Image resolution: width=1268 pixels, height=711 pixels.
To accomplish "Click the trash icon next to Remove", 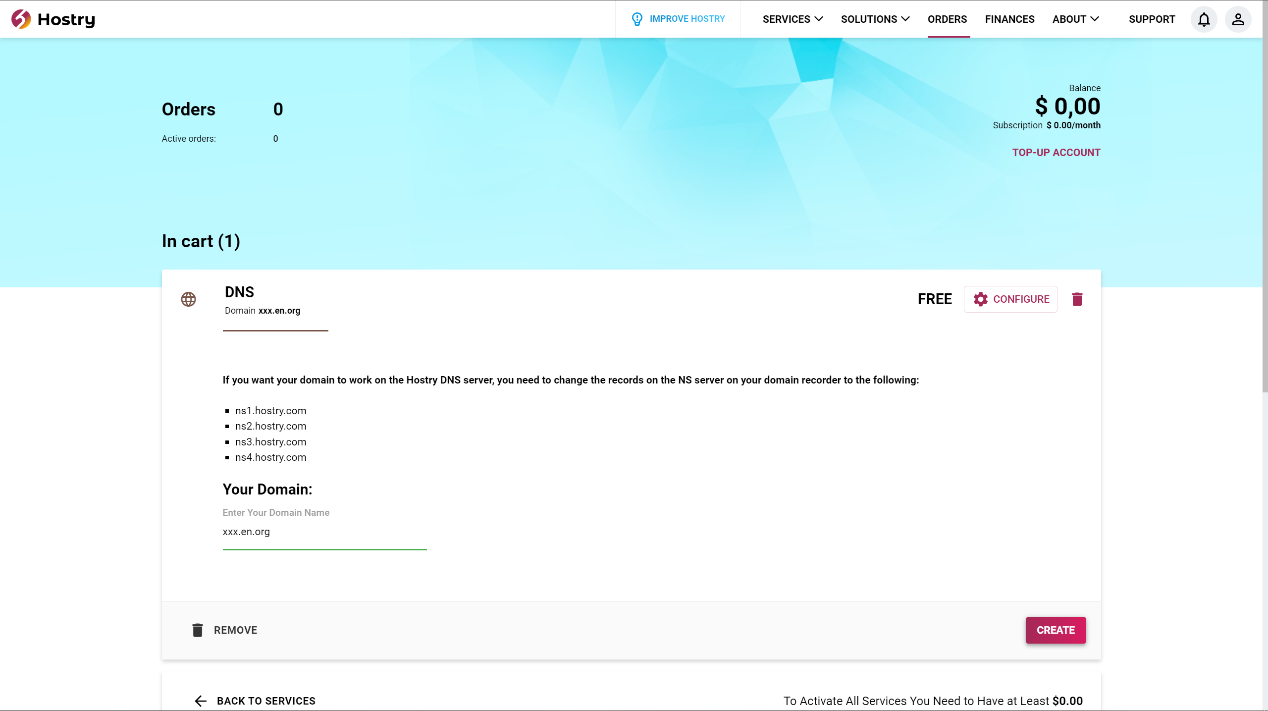I will pyautogui.click(x=198, y=630).
